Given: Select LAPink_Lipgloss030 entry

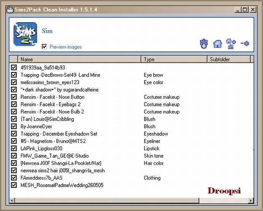Looking at the screenshot, I should coord(41,149).
